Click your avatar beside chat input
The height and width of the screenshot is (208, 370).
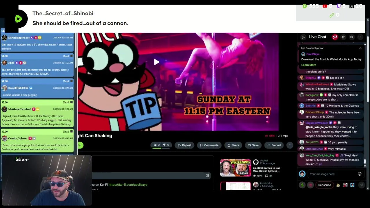pyautogui.click(x=302, y=174)
